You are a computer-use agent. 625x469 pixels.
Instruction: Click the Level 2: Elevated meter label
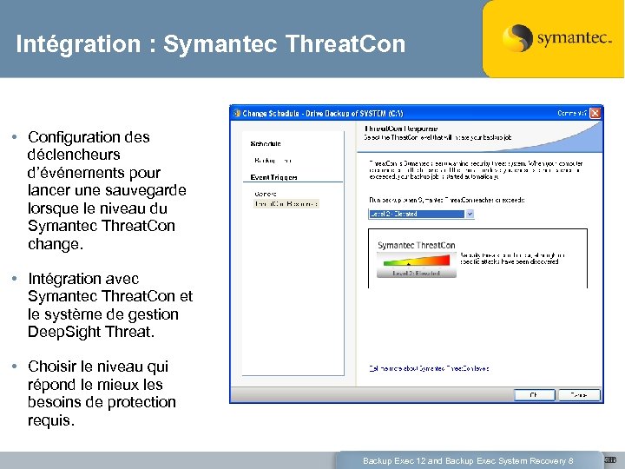tap(416, 274)
